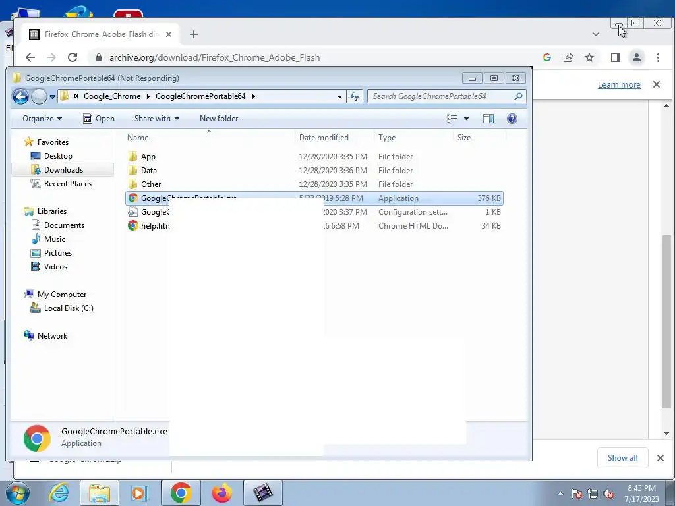Image resolution: width=675 pixels, height=506 pixels.
Task: Open Explorer help icon
Action: 512,119
